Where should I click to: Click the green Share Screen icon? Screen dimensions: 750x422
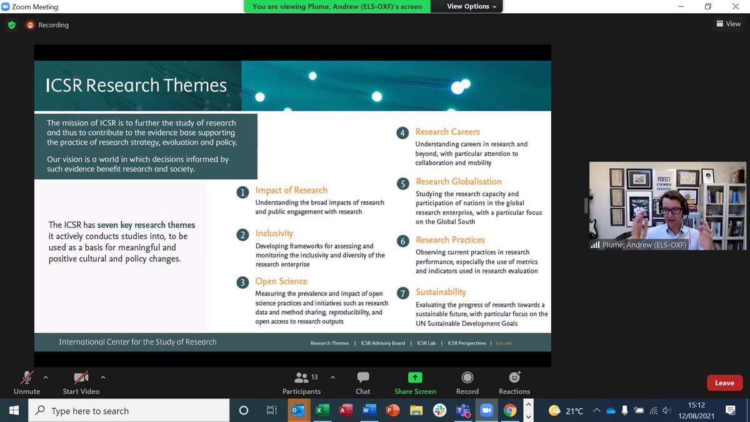[415, 377]
